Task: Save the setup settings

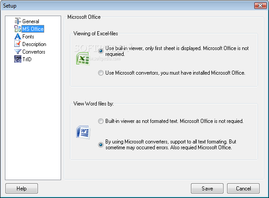Action: coord(207,188)
